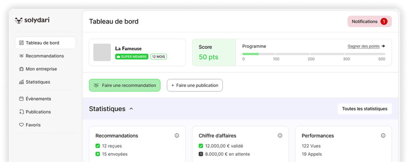Go to Mon entreprise in sidebar
Screen dimensions: 409x162
coord(41,69)
